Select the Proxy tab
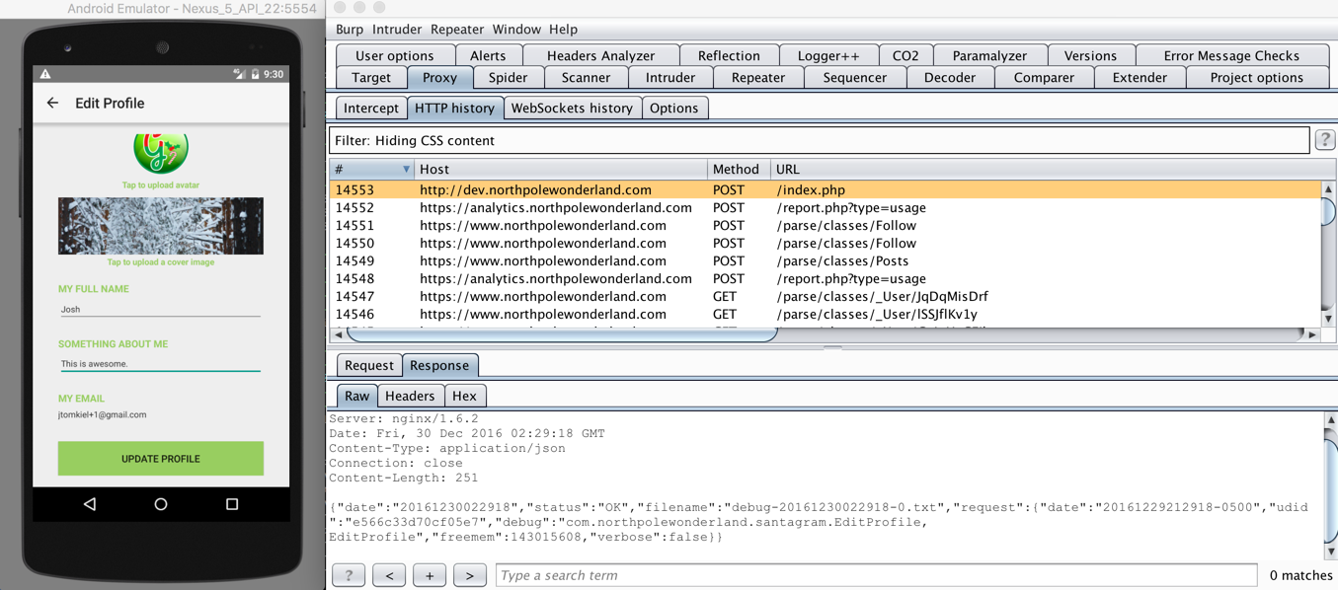1338x590 pixels. tap(439, 77)
